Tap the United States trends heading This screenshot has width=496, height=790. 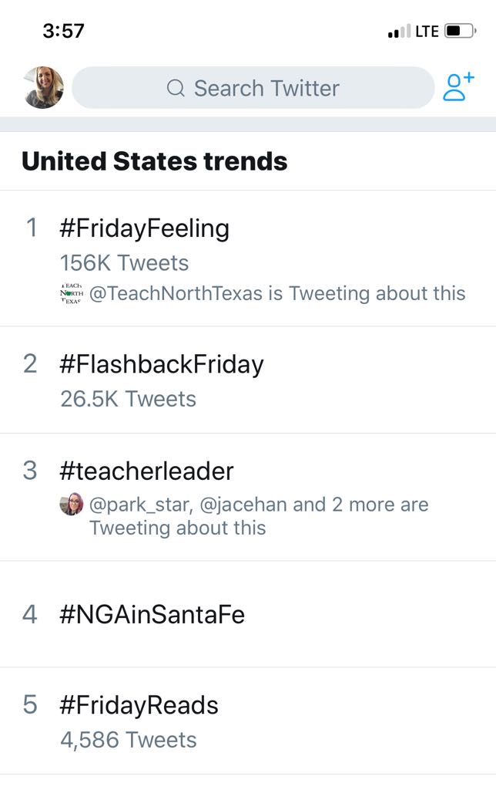[x=155, y=161]
